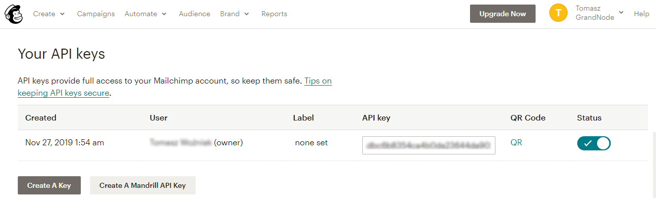This screenshot has width=656, height=199.
Task: Click the Status column header
Action: [x=589, y=117]
